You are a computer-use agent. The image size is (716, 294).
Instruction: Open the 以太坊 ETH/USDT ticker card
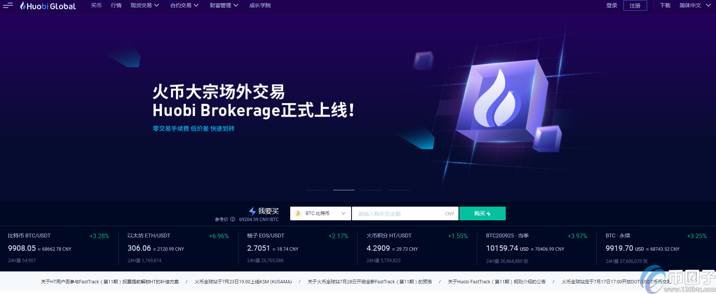[178, 248]
